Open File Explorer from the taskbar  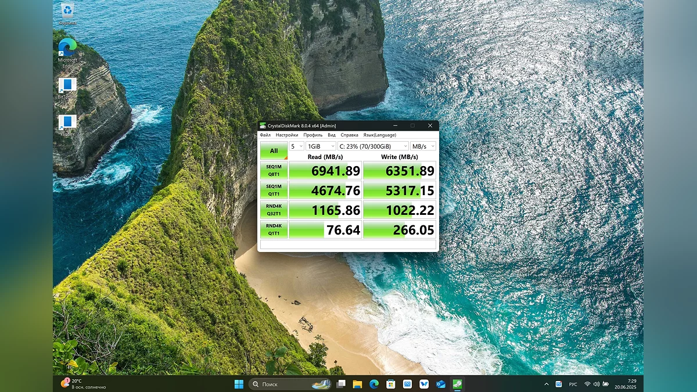click(357, 384)
